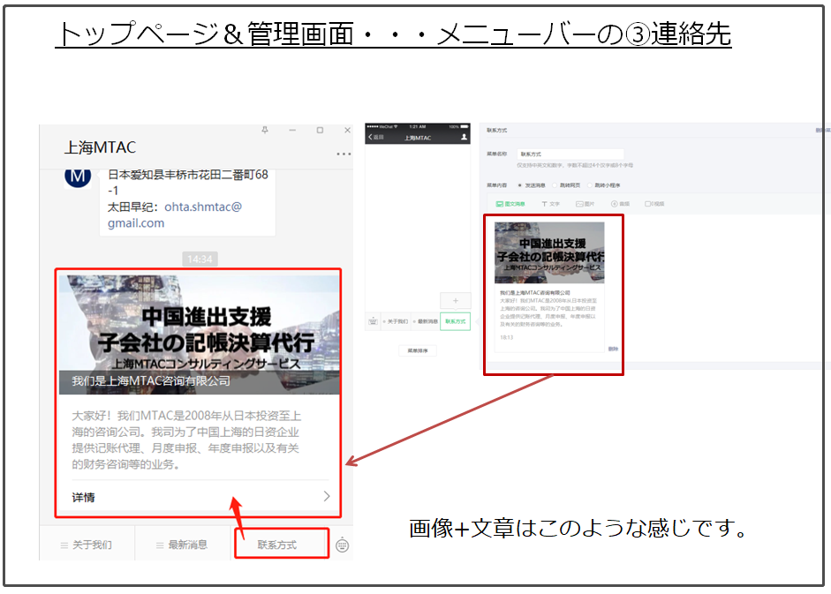Click the 菜单排序 button
The width and height of the screenshot is (831, 594).
point(418,350)
